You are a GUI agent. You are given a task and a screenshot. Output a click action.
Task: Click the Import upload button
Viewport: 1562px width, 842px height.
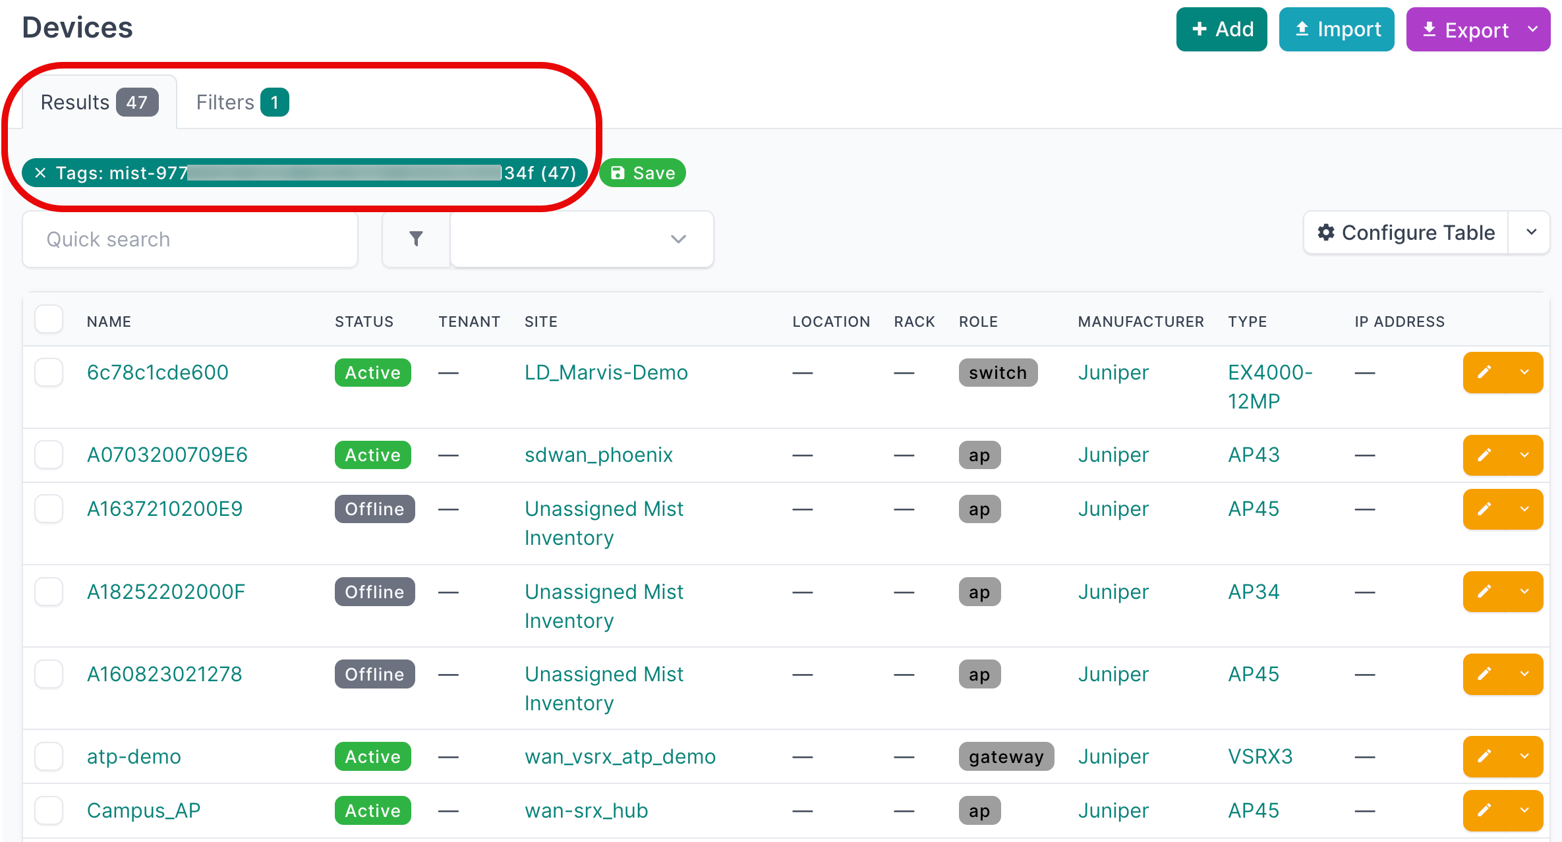(x=1337, y=30)
